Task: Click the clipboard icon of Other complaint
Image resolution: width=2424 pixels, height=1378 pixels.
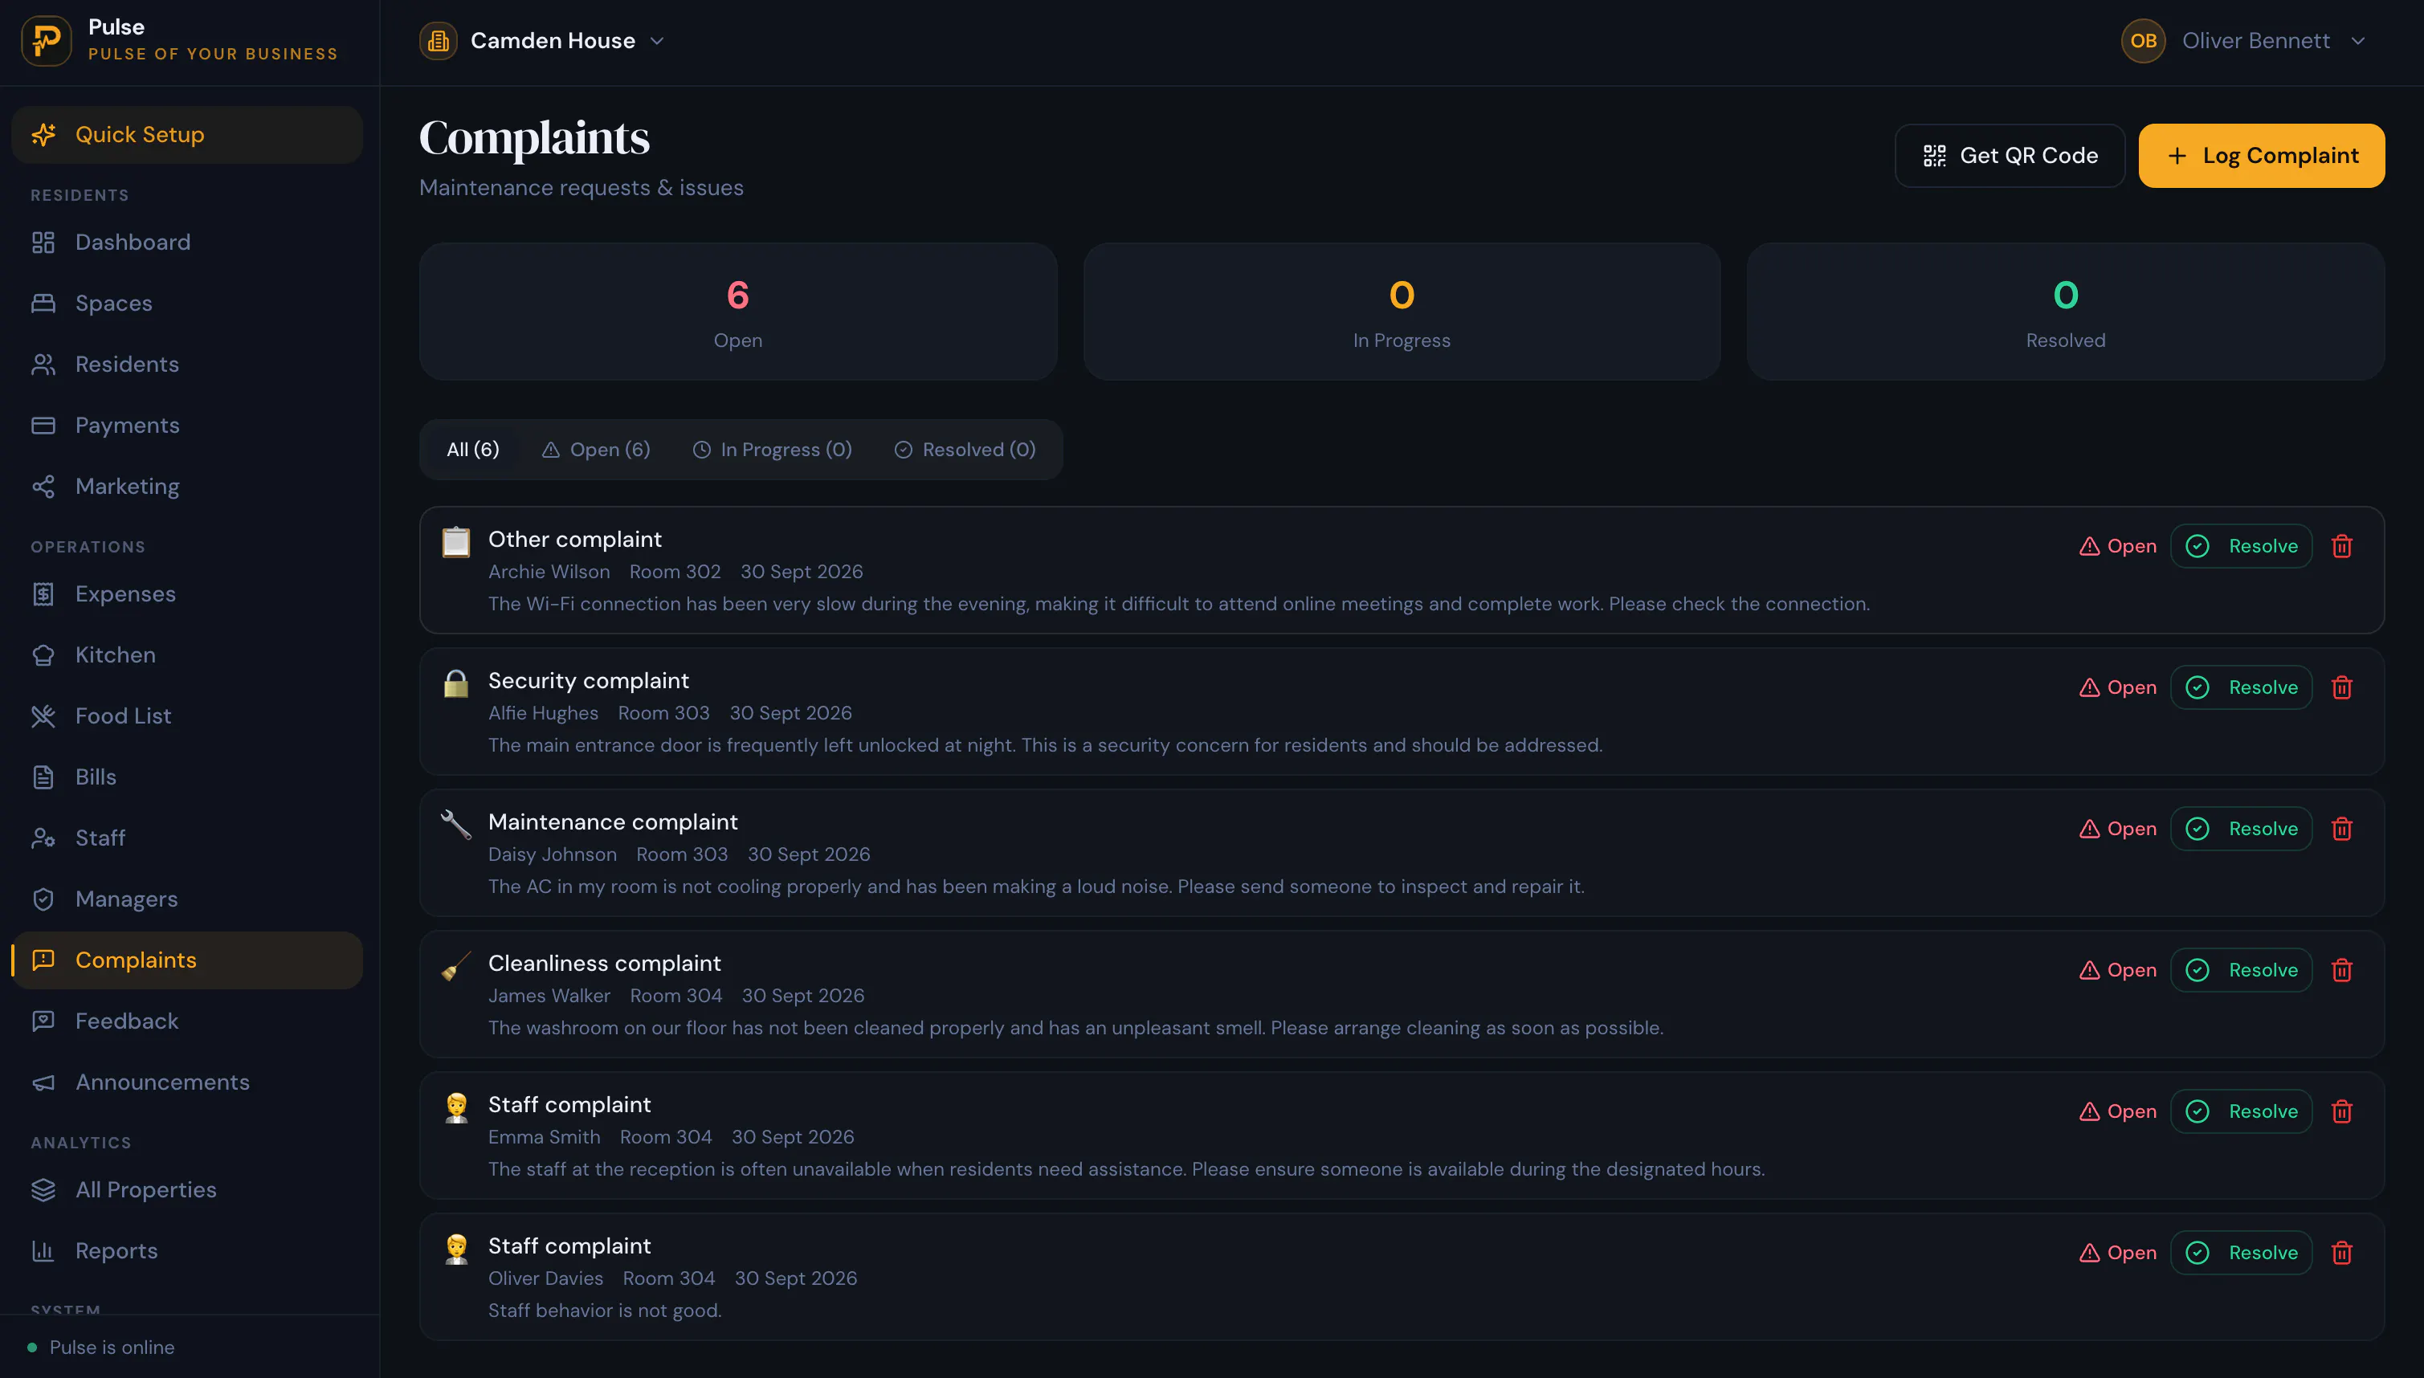Action: [456, 541]
